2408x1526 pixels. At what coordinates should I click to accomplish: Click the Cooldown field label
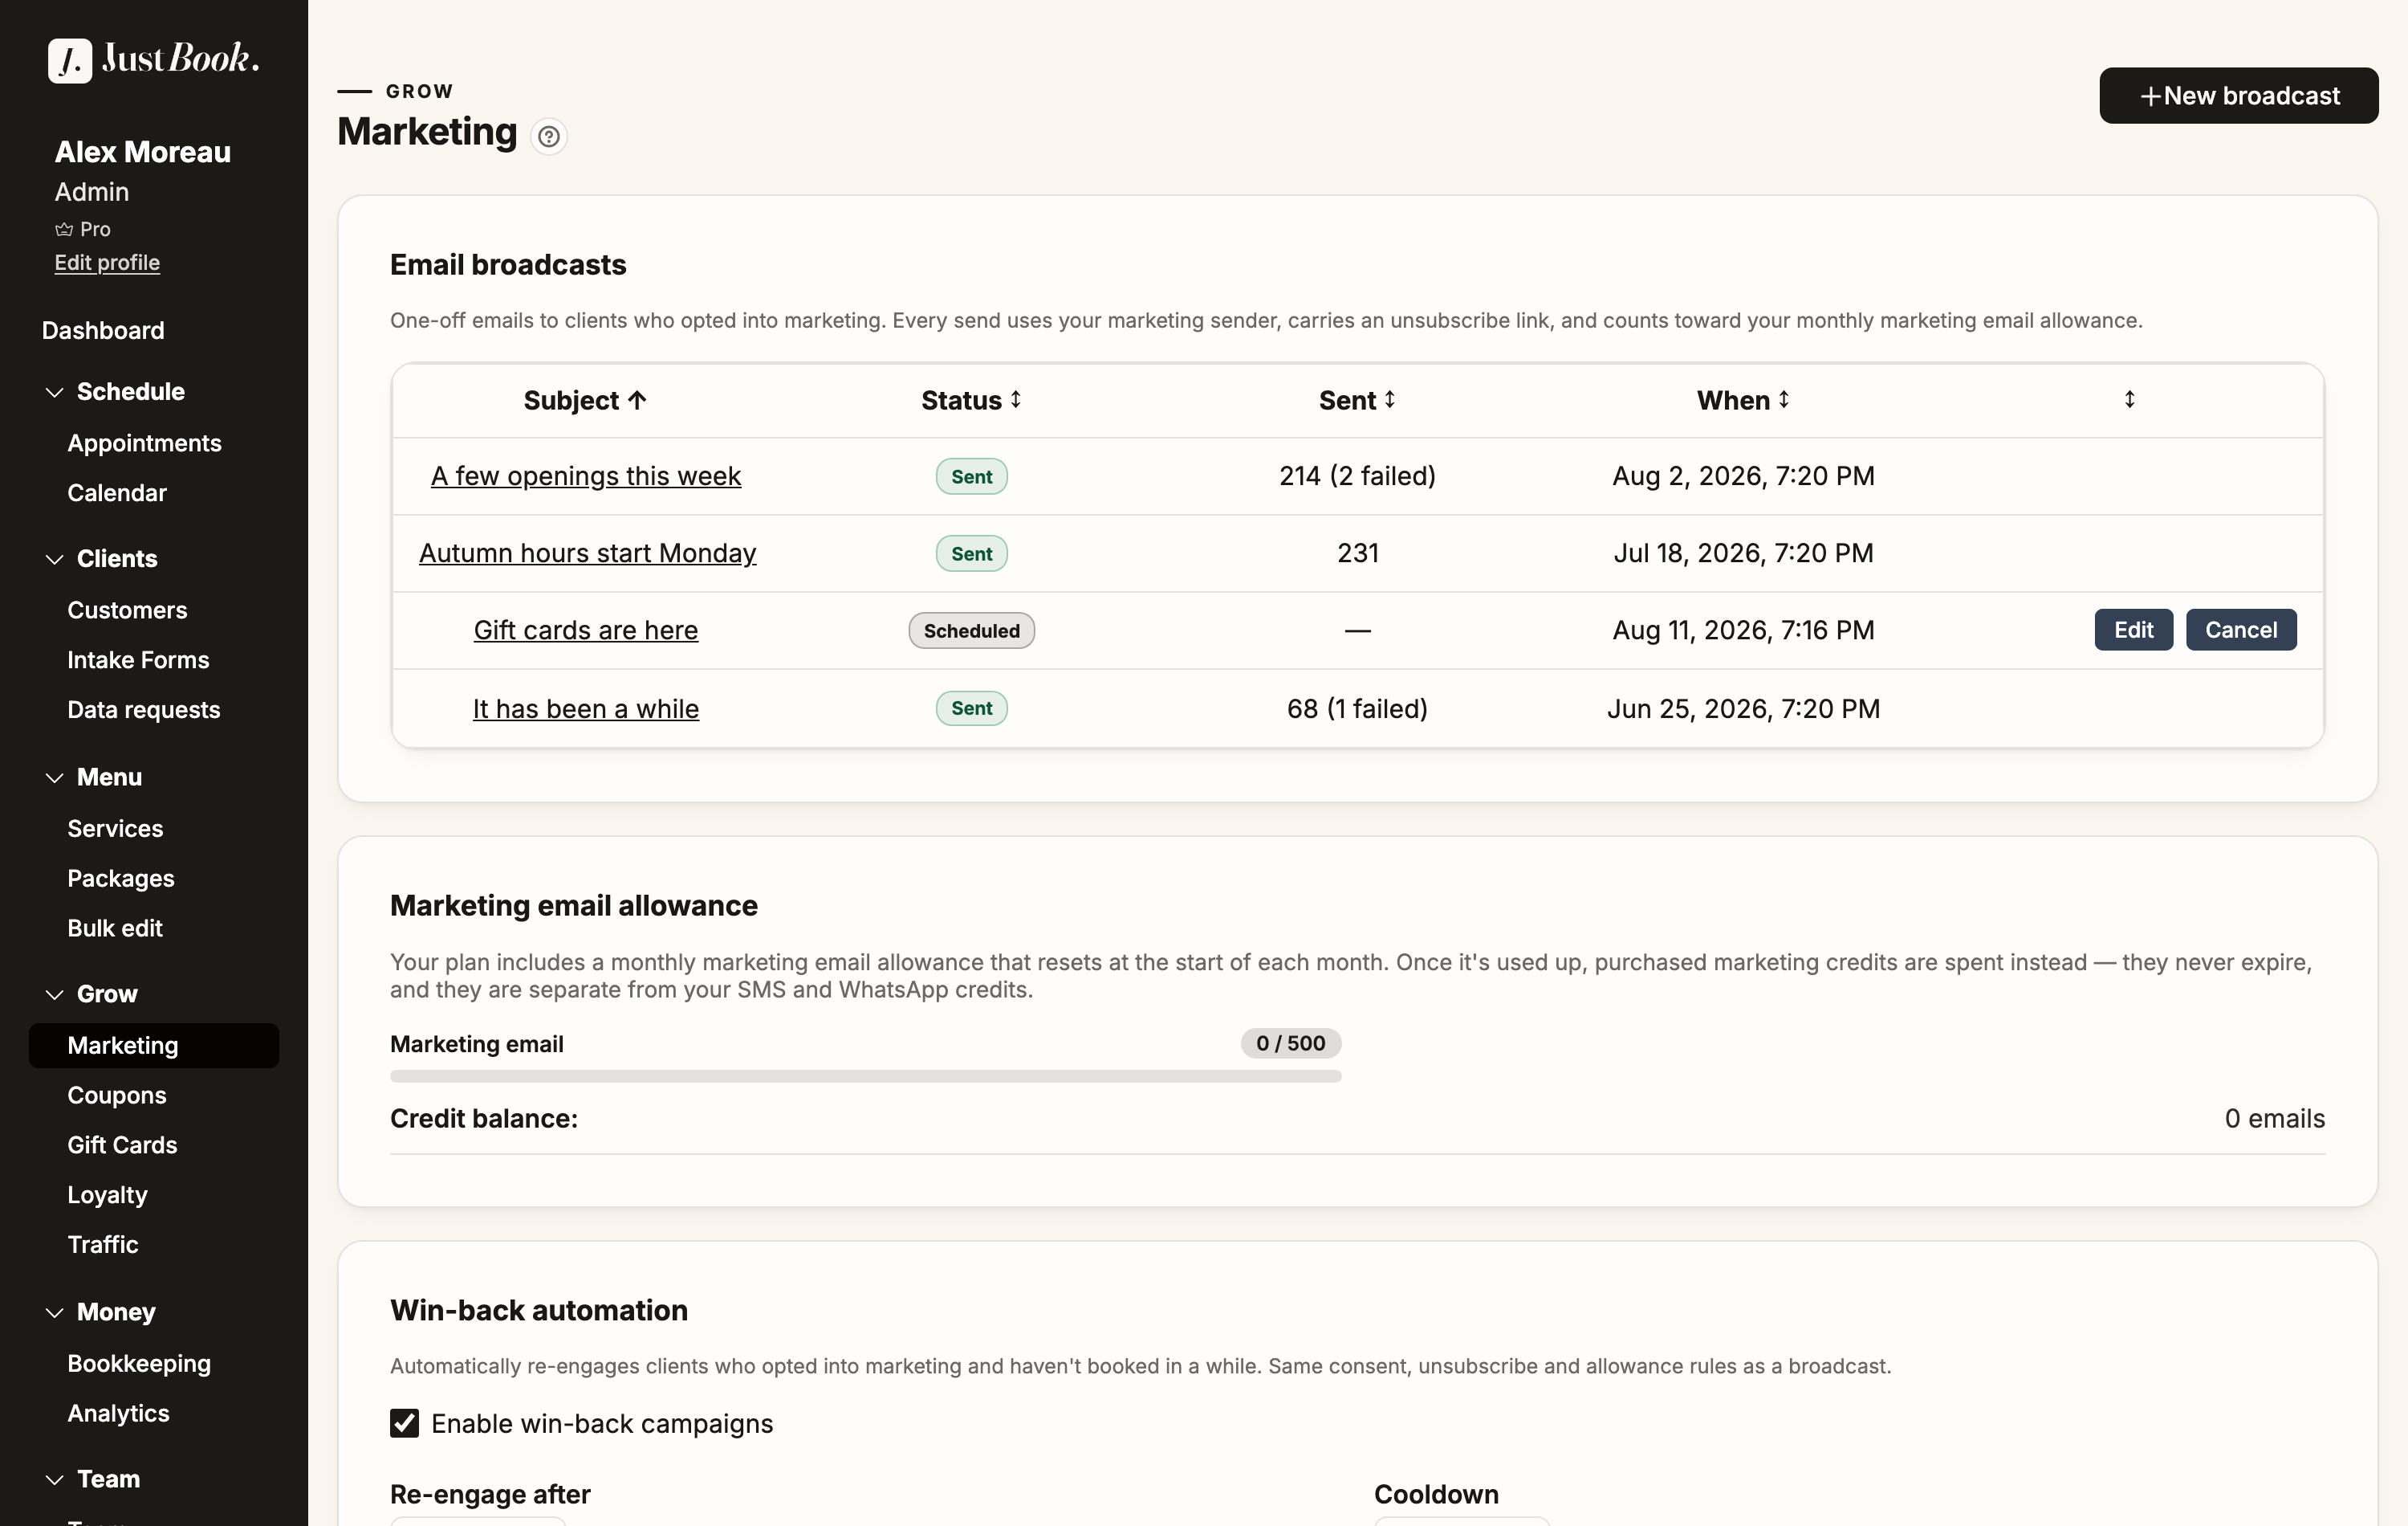pos(1436,1495)
